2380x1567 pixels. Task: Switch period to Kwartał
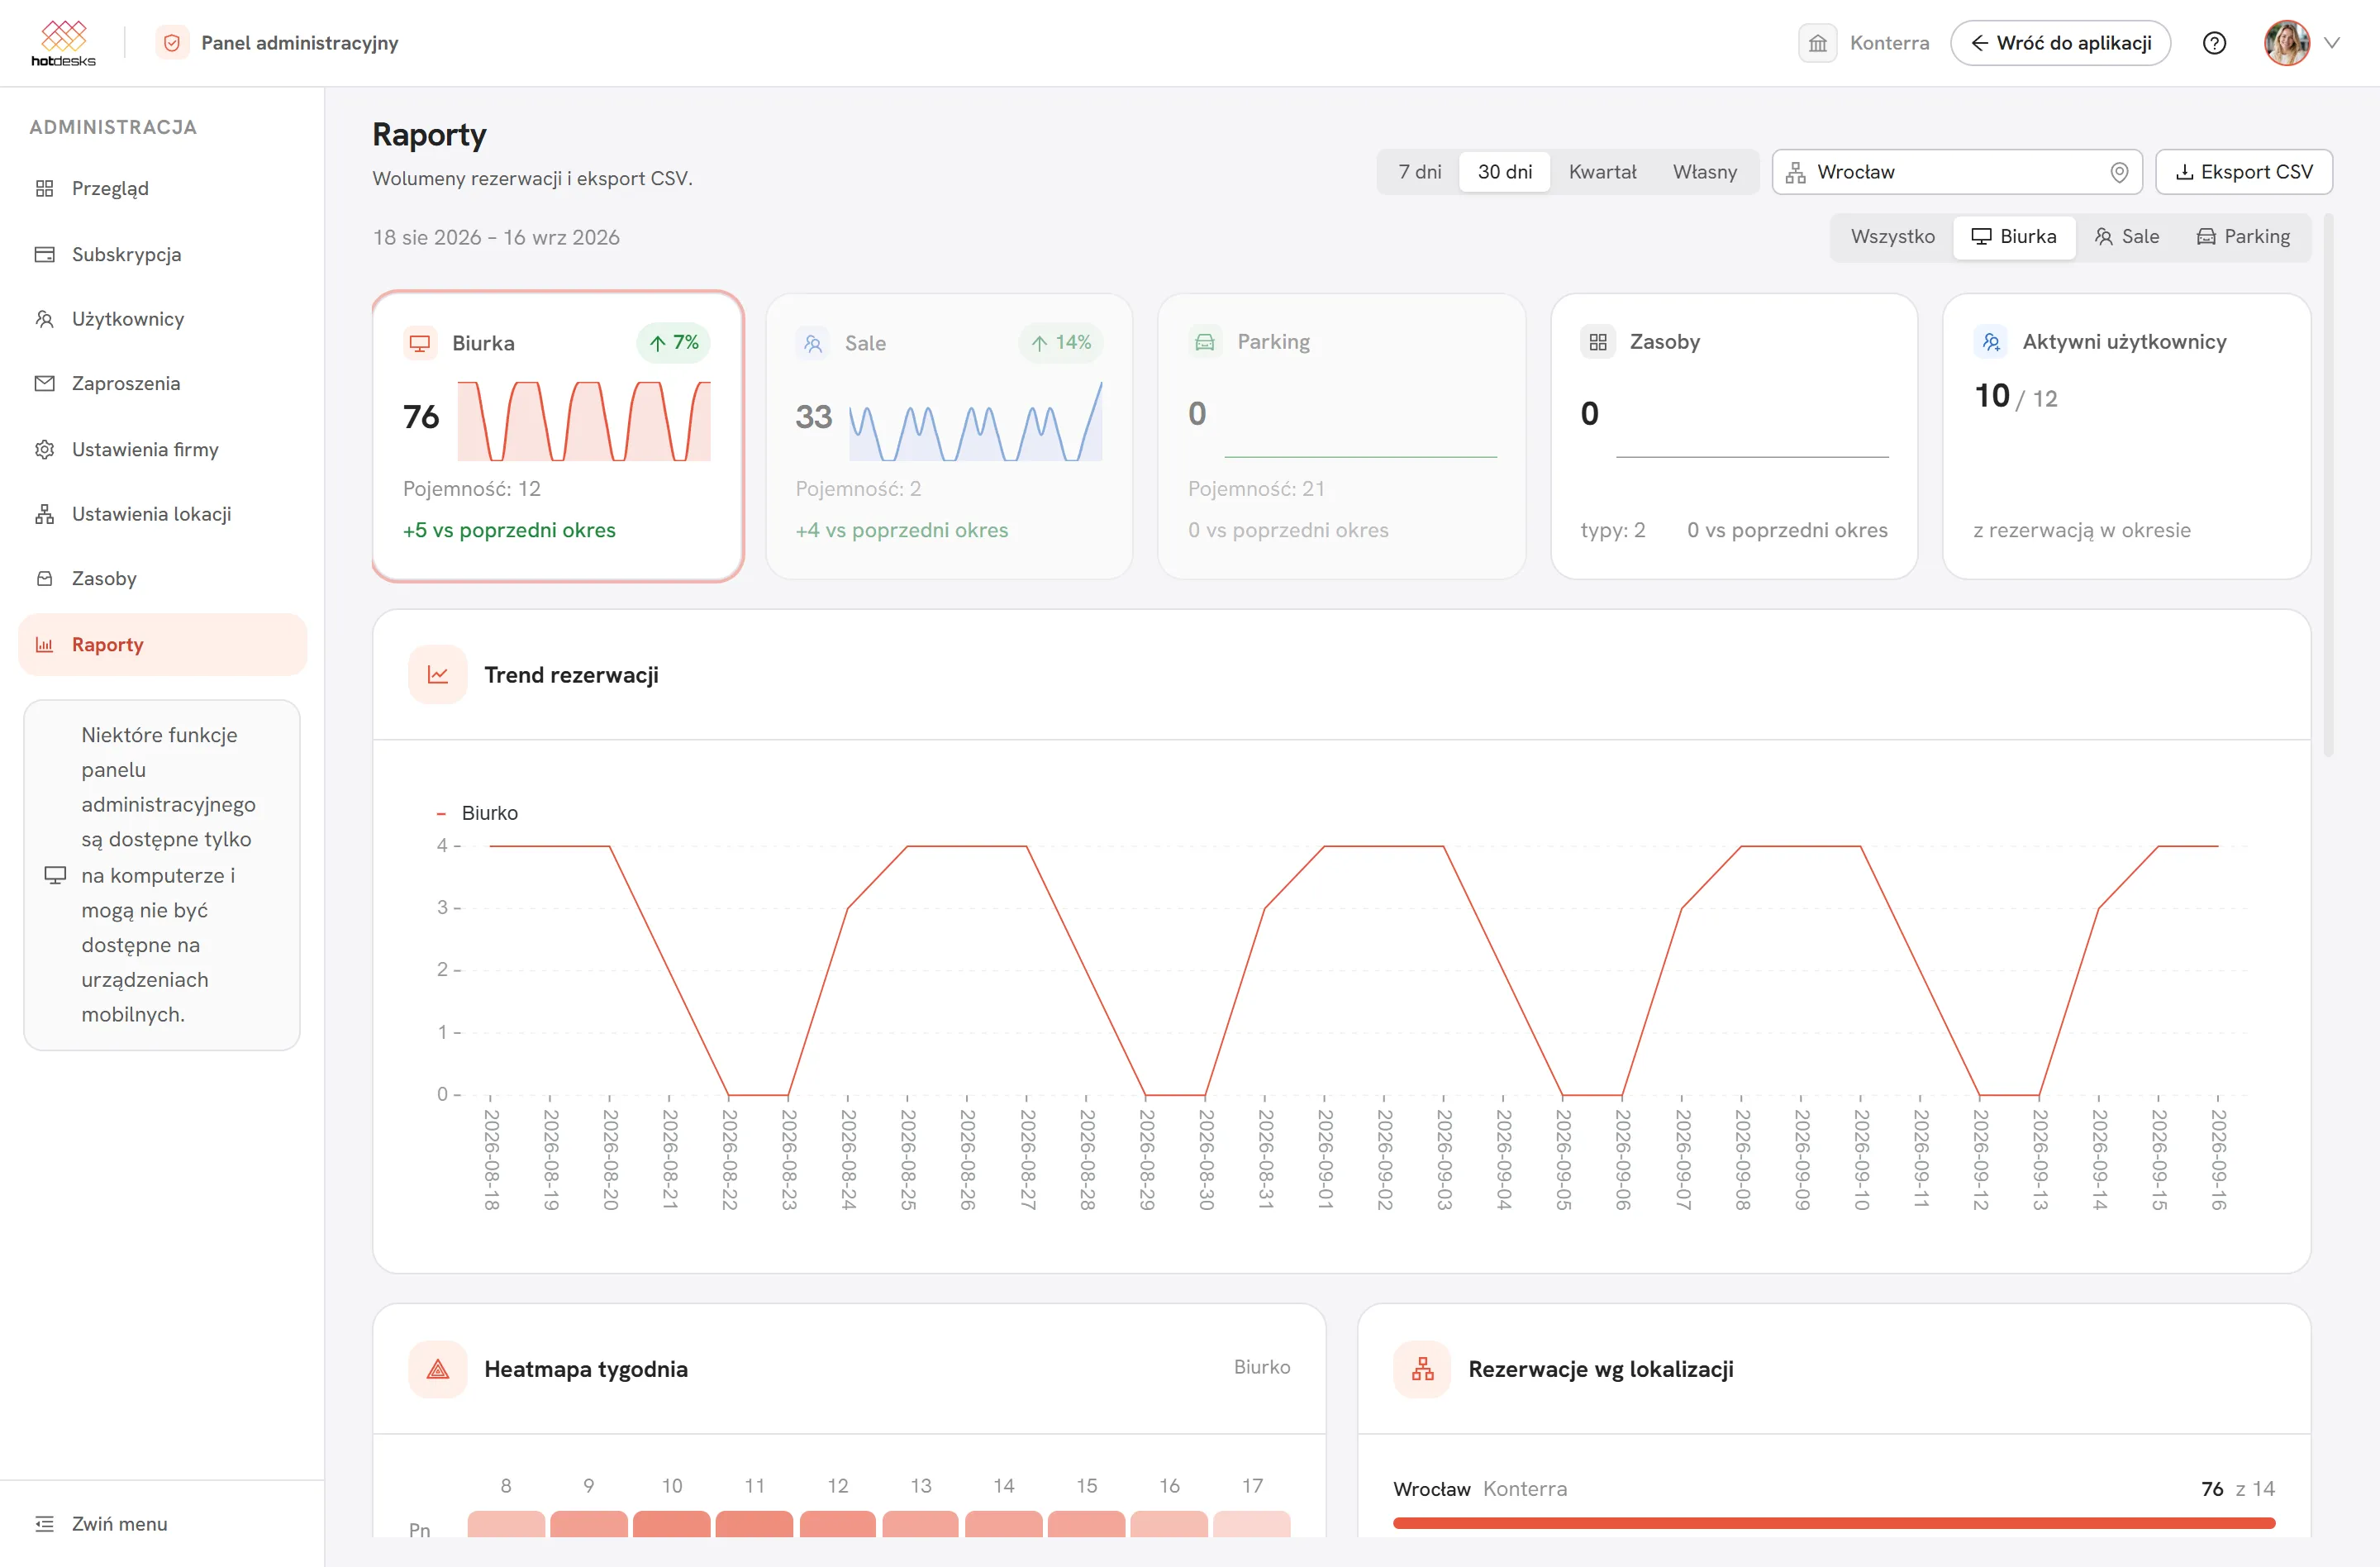pyautogui.click(x=1602, y=172)
